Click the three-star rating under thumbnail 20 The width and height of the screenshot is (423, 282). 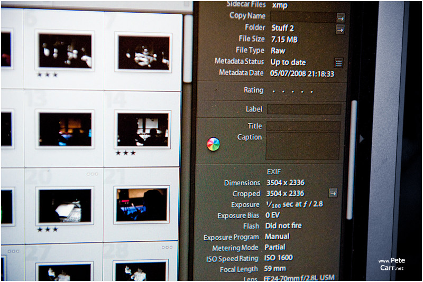tap(46, 229)
